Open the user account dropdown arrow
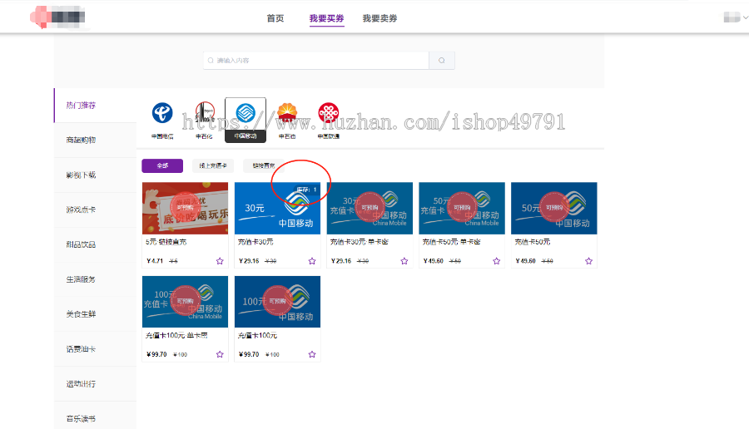The image size is (749, 429). tap(745, 17)
